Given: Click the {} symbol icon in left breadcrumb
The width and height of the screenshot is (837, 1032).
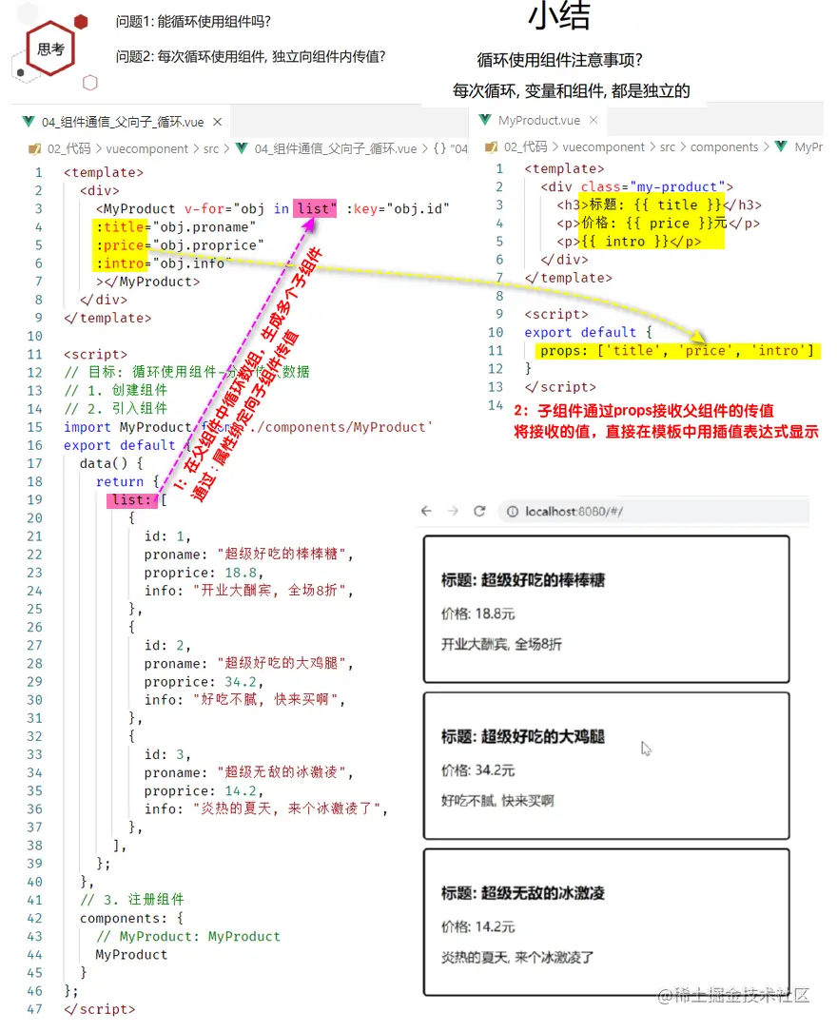Looking at the screenshot, I should 438,148.
